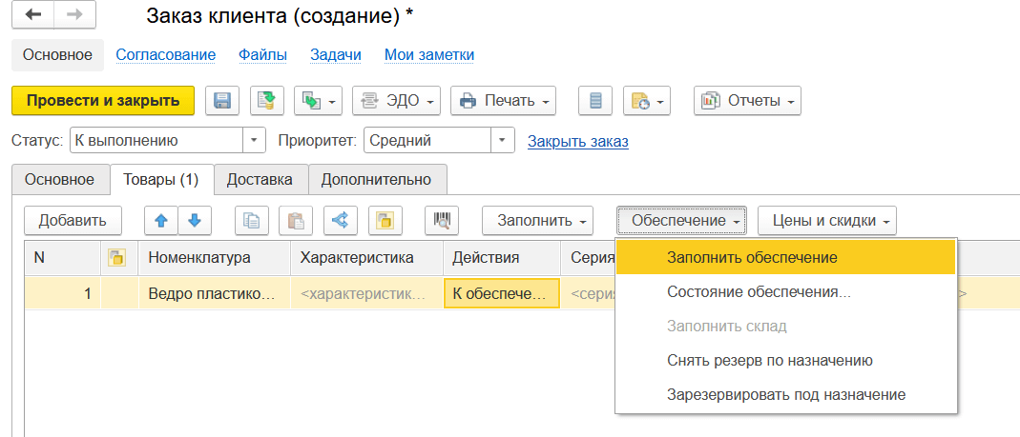Click the Ведро пластиковое nomenclature cell

pos(214,293)
